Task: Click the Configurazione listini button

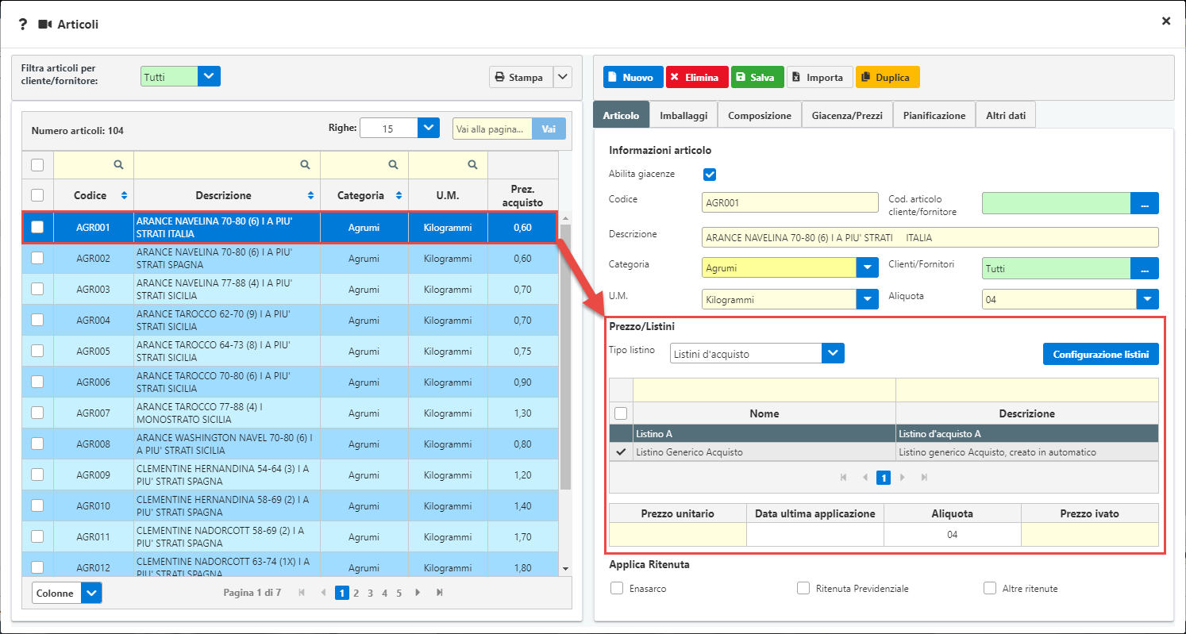Action: coord(1100,354)
